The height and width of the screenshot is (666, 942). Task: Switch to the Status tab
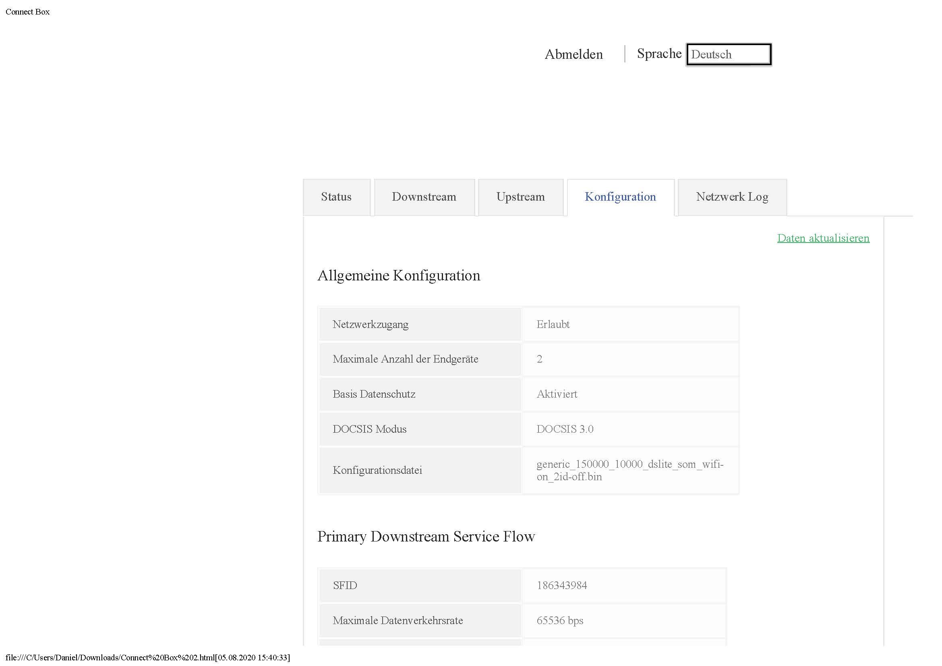[x=336, y=197]
